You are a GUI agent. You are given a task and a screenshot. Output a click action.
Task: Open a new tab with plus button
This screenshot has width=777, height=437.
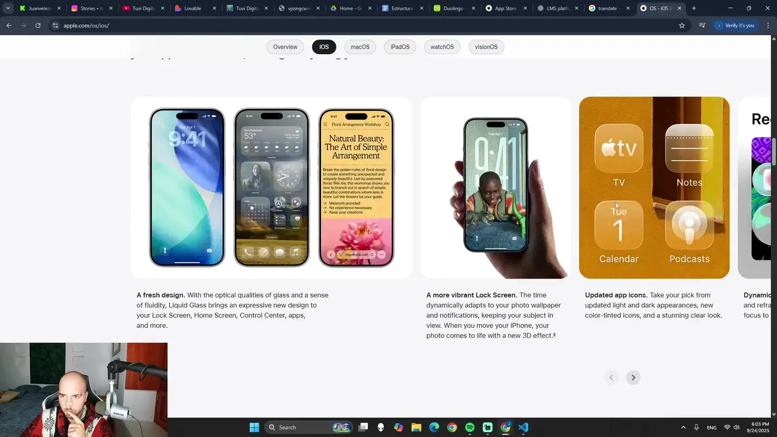(x=694, y=8)
